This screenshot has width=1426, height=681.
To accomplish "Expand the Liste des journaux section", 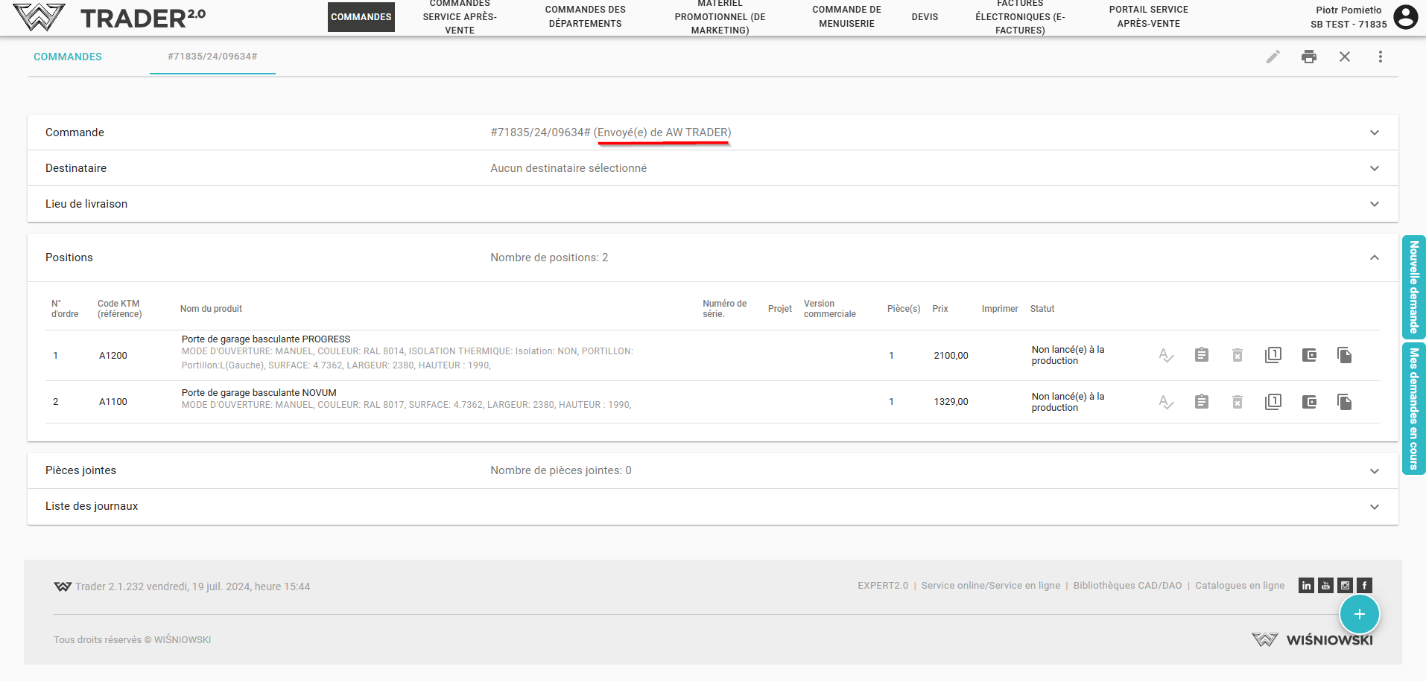I will 1374,506.
